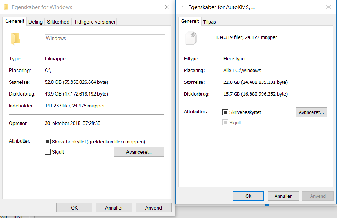
Task: Click the Windows folder name field
Action: coord(105,39)
